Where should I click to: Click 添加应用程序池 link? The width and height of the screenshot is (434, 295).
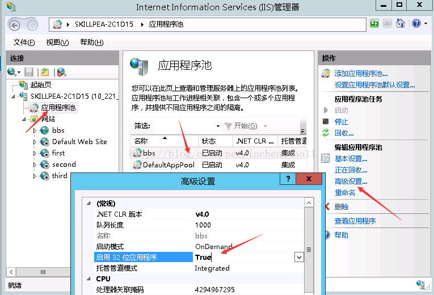[x=361, y=73]
